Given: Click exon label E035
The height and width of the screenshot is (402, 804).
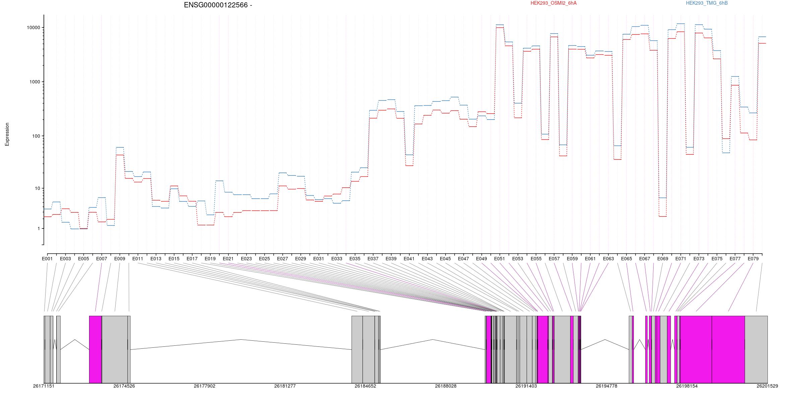Looking at the screenshot, I should coord(355,259).
